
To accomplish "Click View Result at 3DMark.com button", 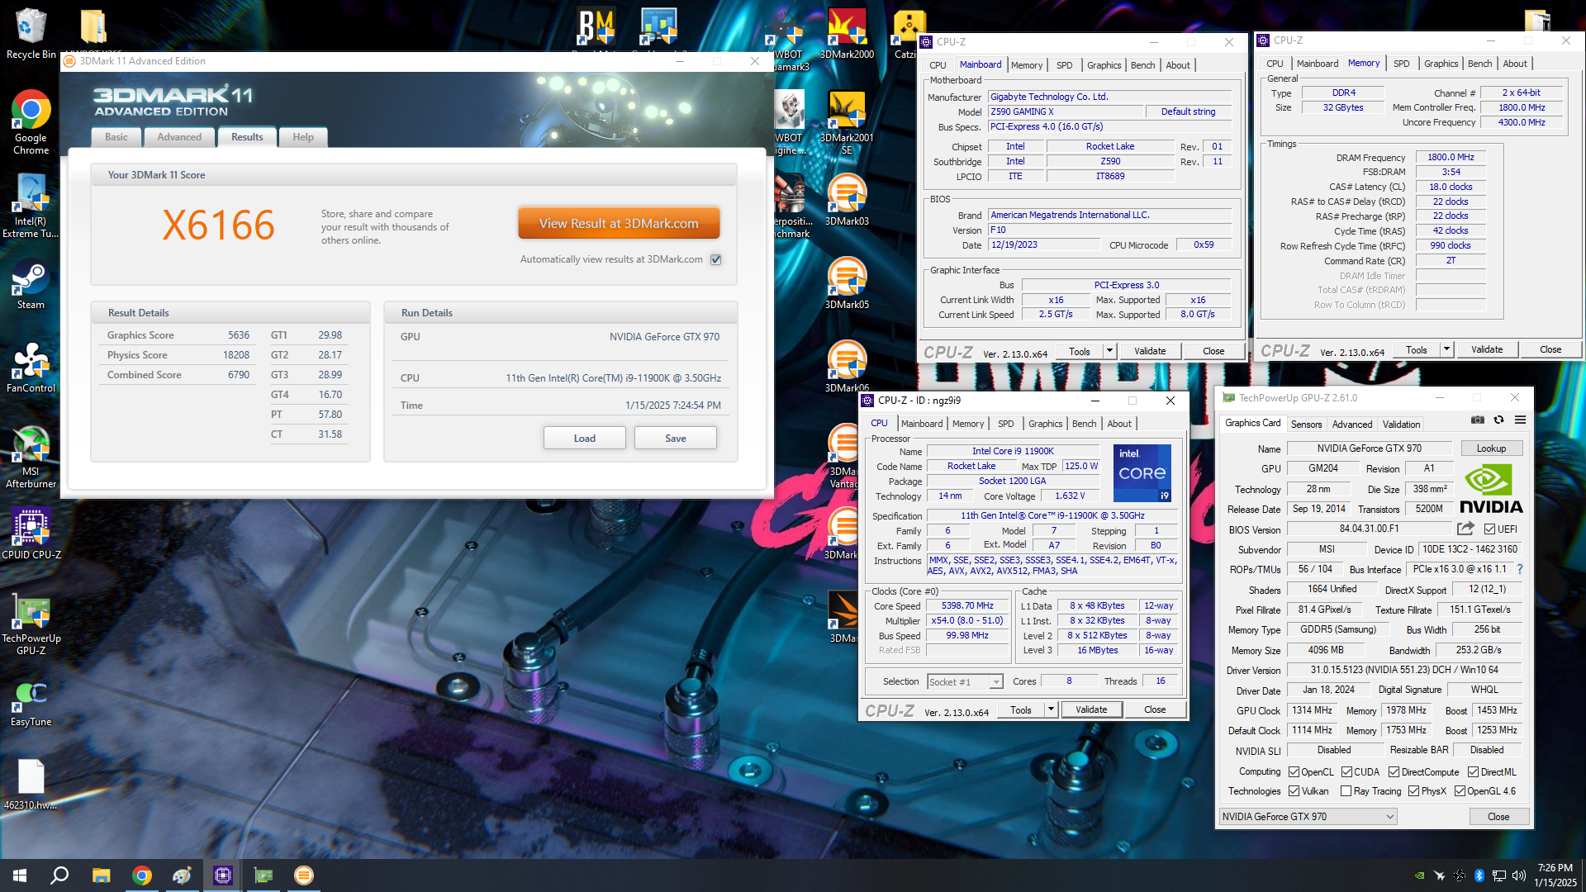I will [x=619, y=224].
